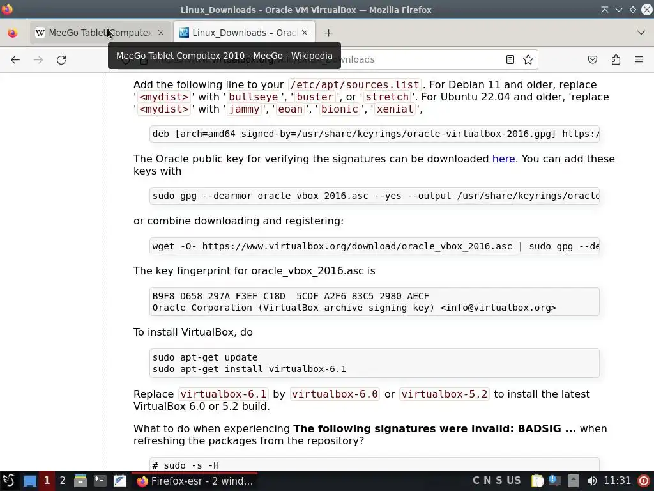This screenshot has width=654, height=491.
Task: Open the Extensions puzzle icon
Action: [x=616, y=59]
